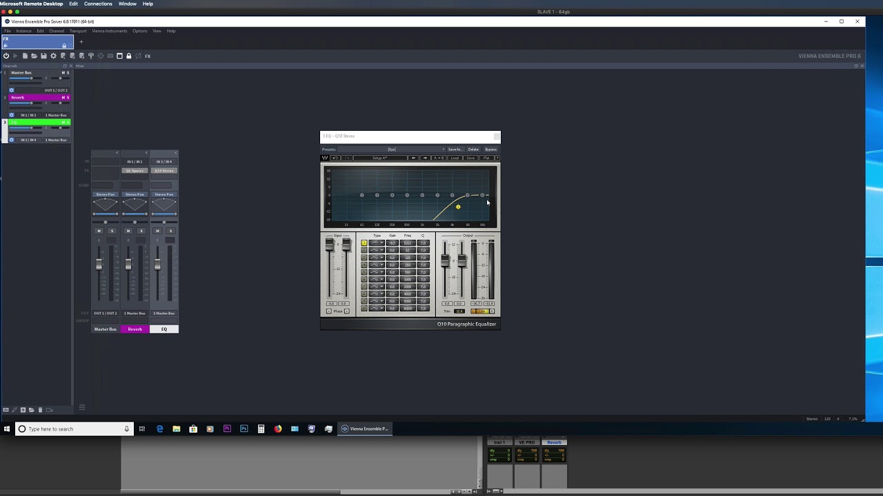Click the Flat button in Q10
This screenshot has width=883, height=496.
tap(486, 158)
